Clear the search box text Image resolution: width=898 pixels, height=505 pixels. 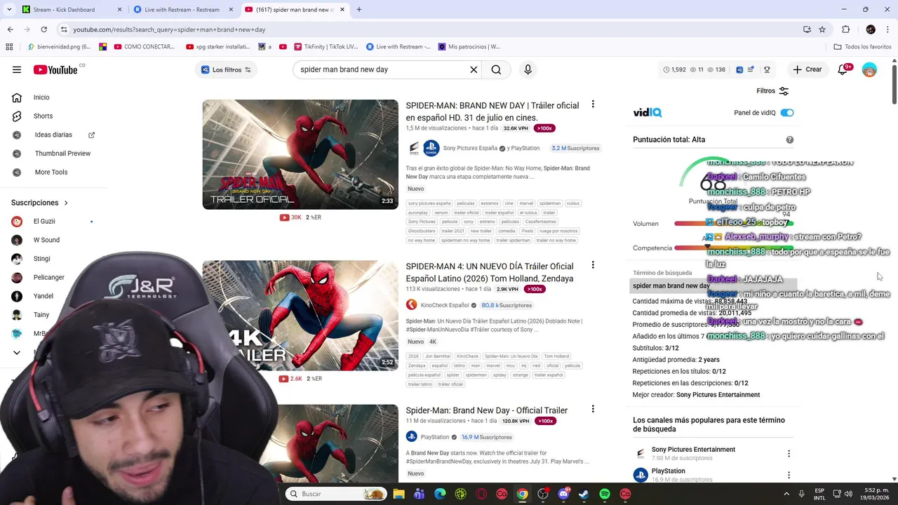[474, 69]
